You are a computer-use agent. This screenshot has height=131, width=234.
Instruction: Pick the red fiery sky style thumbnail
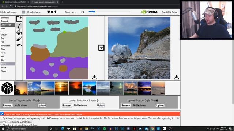pos(75,88)
